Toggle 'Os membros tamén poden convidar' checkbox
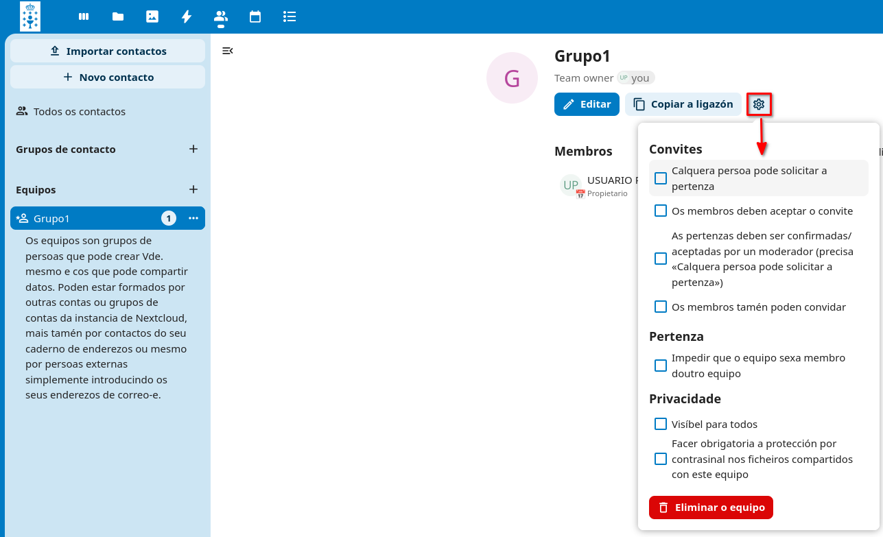Viewport: 883px width, 537px height. 661,307
